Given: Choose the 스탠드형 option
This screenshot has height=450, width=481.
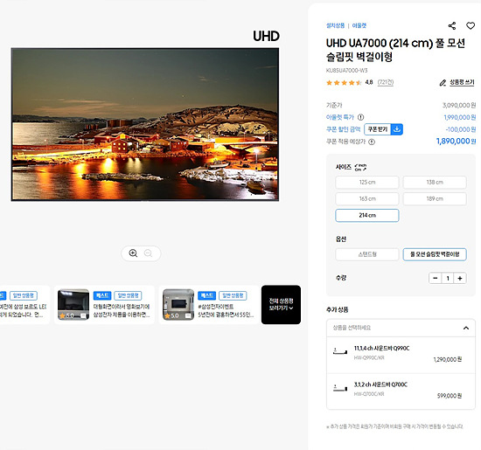Looking at the screenshot, I should (367, 254).
